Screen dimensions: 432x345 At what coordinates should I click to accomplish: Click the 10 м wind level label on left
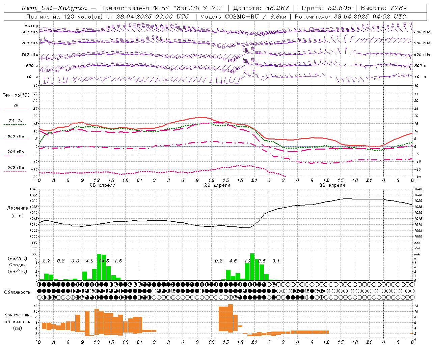coord(32,77)
